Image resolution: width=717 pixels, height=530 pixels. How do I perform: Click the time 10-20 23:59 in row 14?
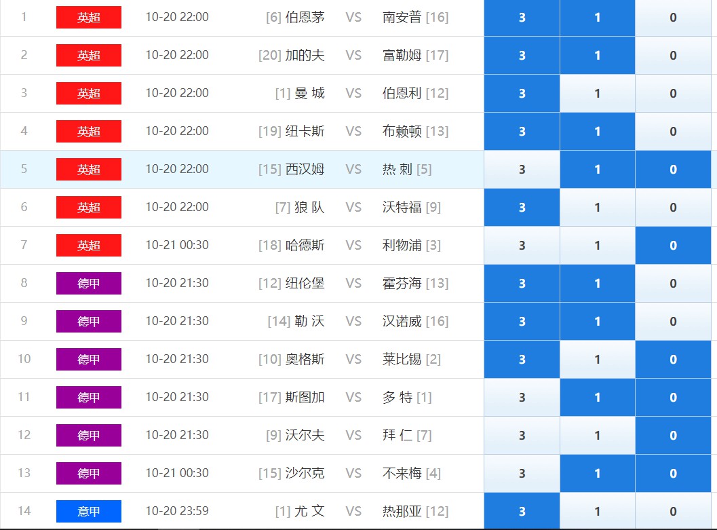[x=177, y=511]
